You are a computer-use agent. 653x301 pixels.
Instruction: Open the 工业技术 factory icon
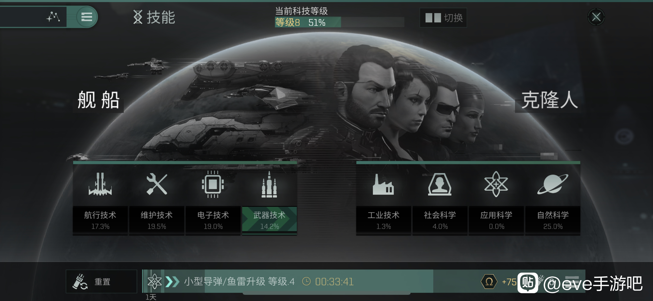click(383, 184)
